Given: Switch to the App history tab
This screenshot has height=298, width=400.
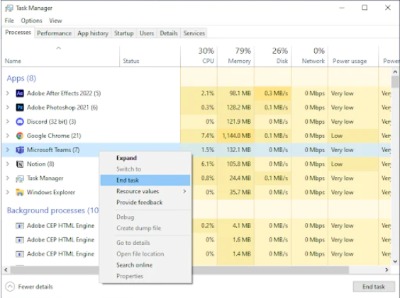Looking at the screenshot, I should [x=93, y=33].
